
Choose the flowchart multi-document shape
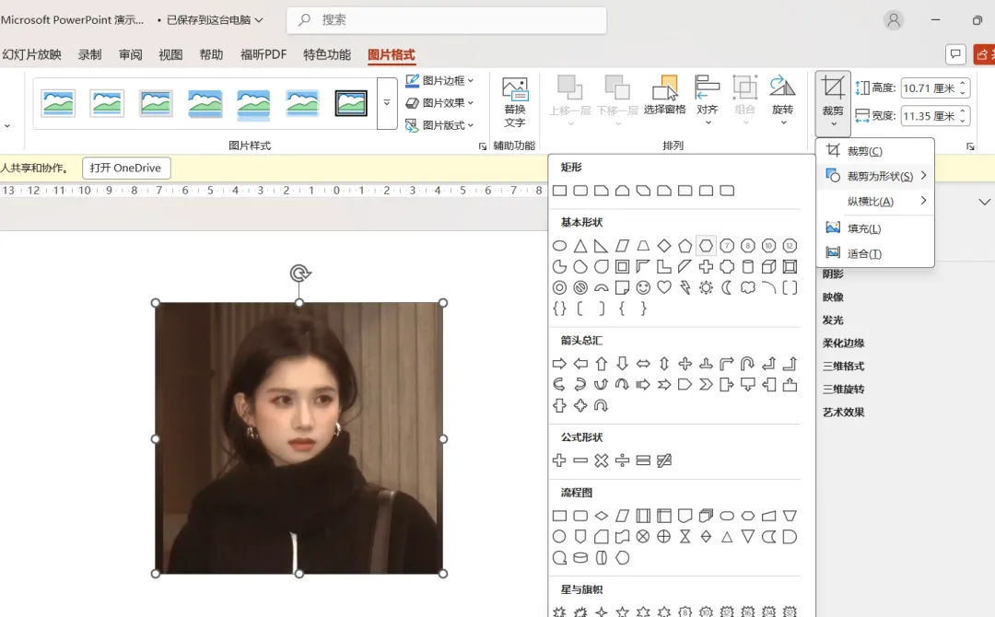click(706, 517)
